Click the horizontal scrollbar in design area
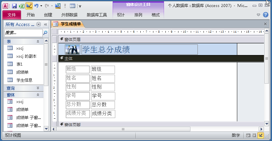This screenshot has width=272, height=141. pos(123,129)
